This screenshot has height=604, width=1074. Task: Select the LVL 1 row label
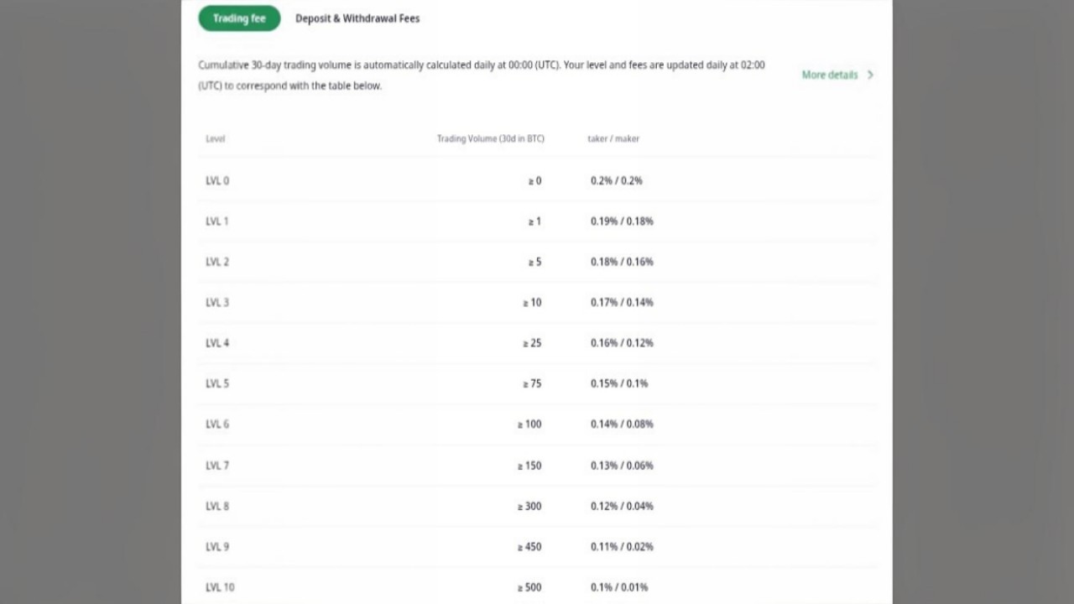pos(217,221)
